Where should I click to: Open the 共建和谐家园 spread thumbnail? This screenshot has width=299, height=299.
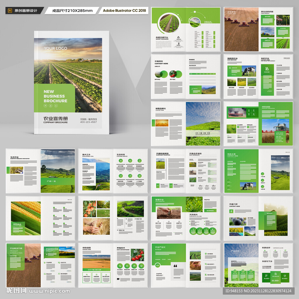(186, 171)
